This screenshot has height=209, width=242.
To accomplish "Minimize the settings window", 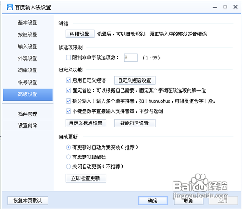I will point(215,7).
